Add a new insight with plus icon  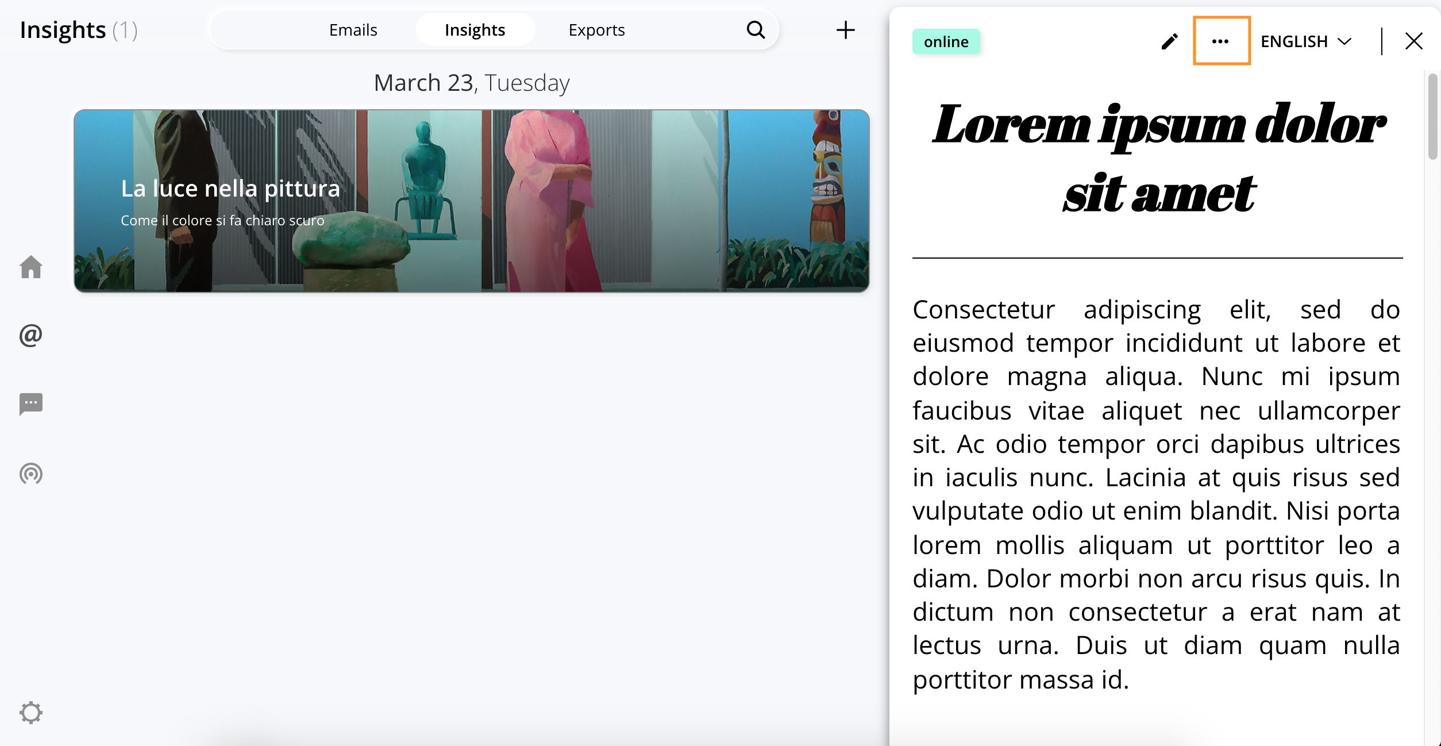click(845, 30)
